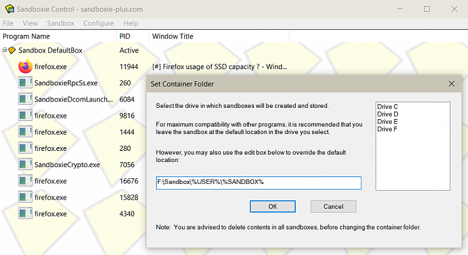This screenshot has width=468, height=255.
Task: Open the Configure menu
Action: pos(99,23)
